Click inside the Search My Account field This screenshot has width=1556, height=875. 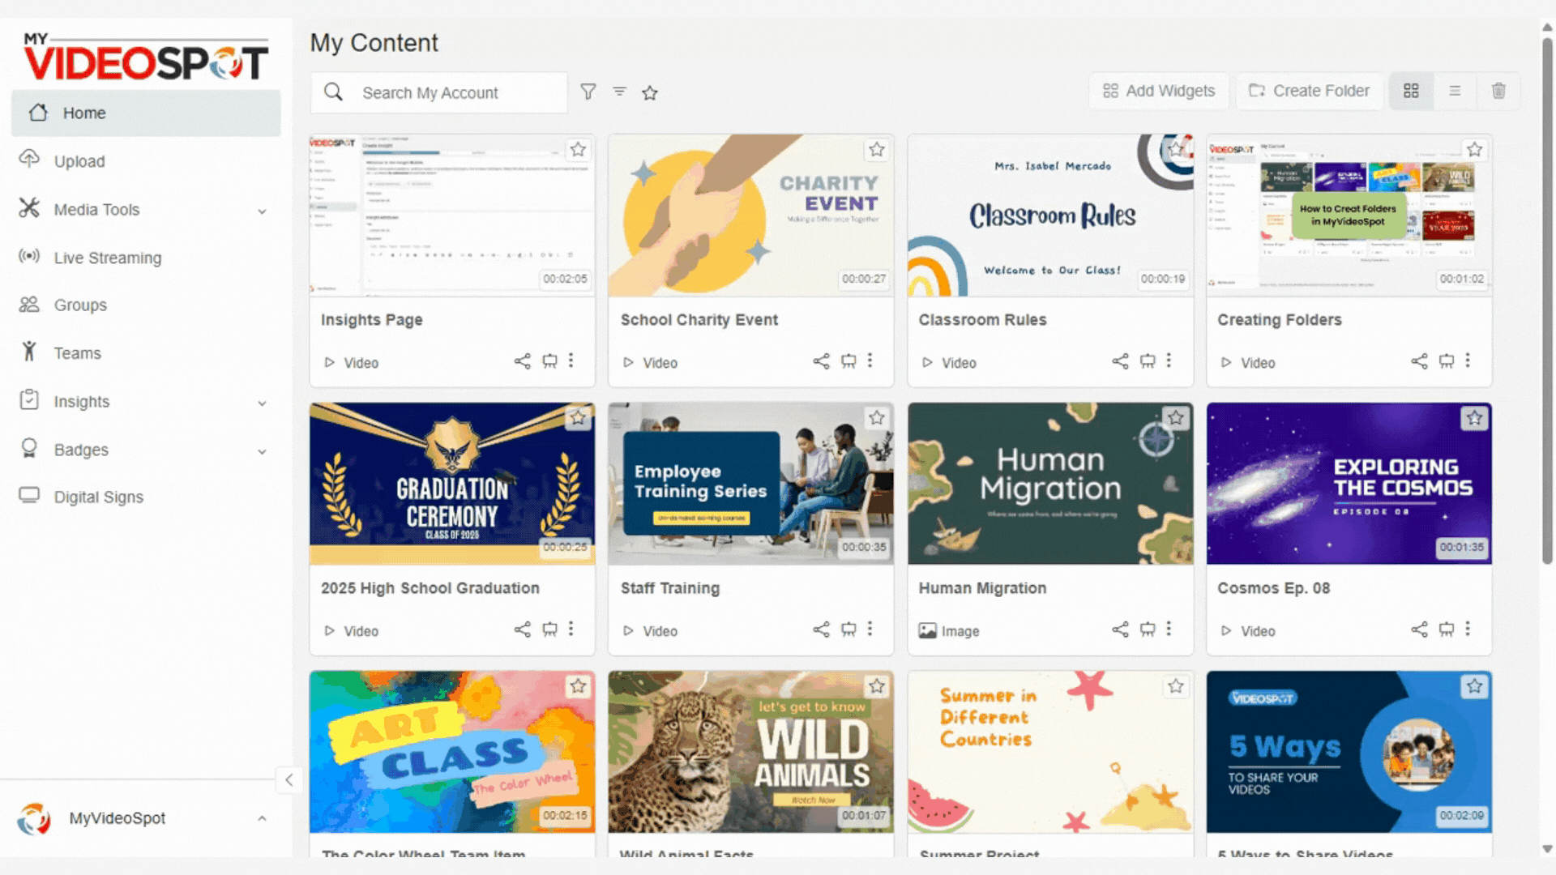tap(454, 92)
